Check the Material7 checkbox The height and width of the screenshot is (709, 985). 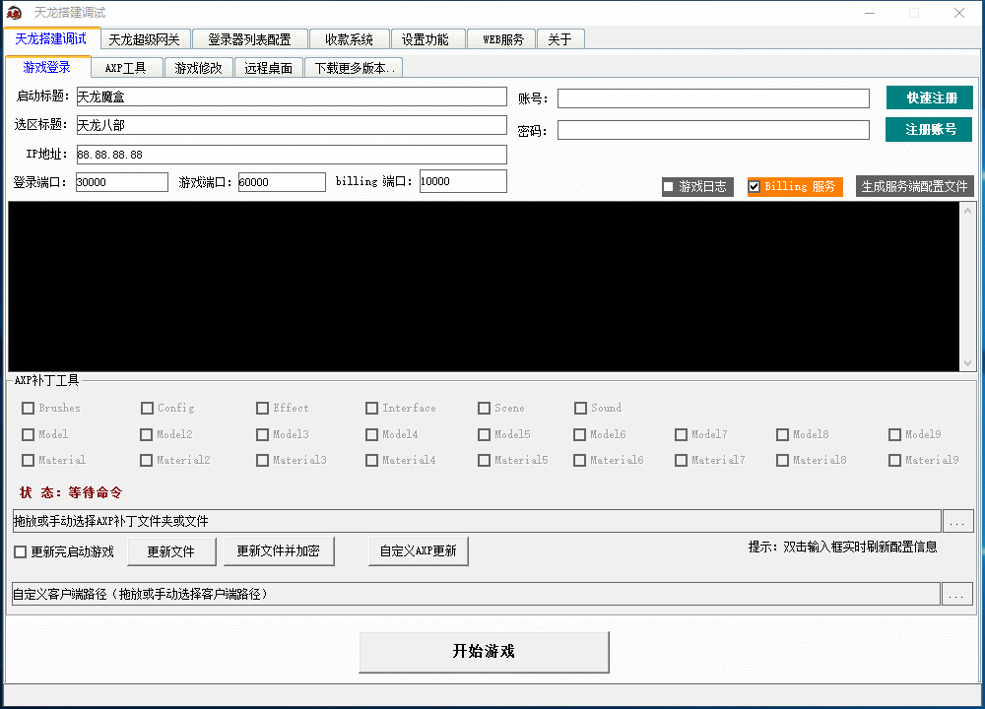click(681, 460)
